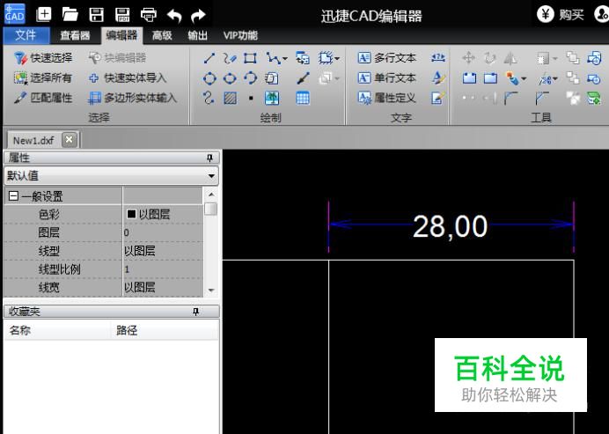This screenshot has width=609, height=434.
Task: Click 多行文本 multiline text
Action: 386,58
